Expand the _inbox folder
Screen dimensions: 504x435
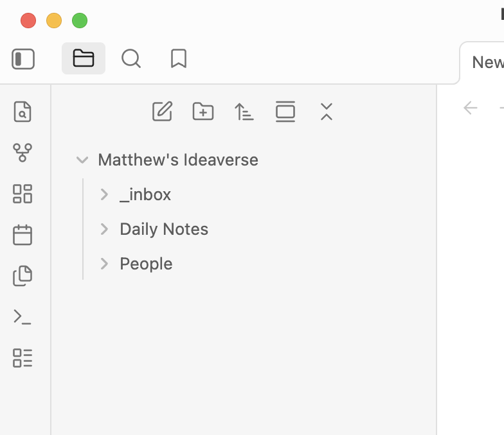[104, 194]
